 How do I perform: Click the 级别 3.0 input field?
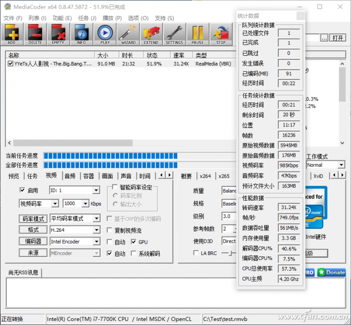click(x=229, y=216)
